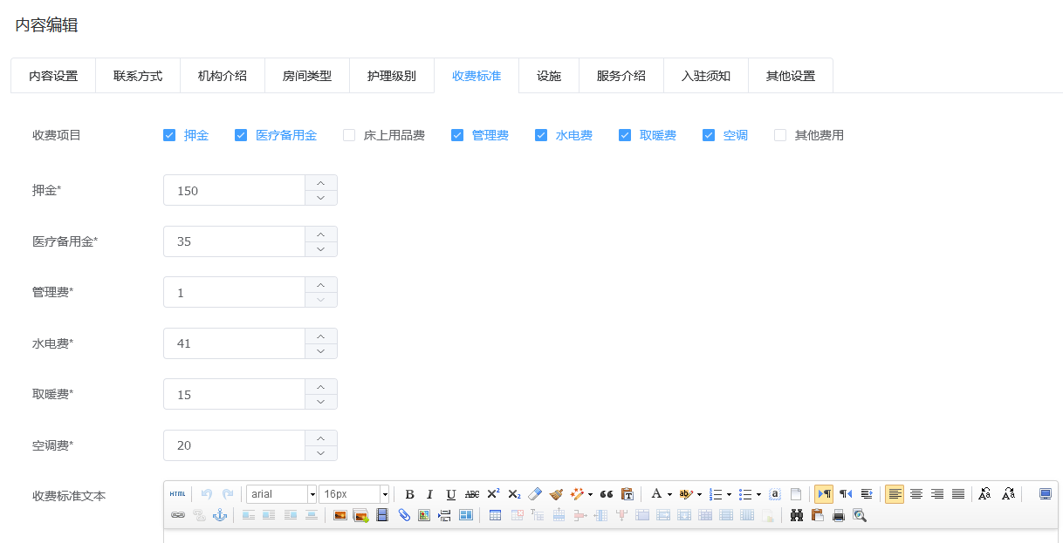Image resolution: width=1063 pixels, height=543 pixels.
Task: Click the undo icon in the editor
Action: [204, 493]
